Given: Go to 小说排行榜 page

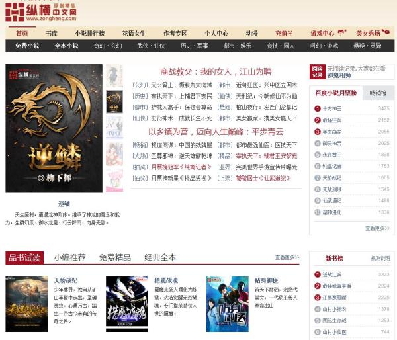Looking at the screenshot, I should [89, 34].
